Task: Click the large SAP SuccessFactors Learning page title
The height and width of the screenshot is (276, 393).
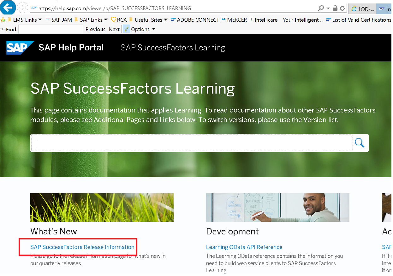Action: coord(133,89)
